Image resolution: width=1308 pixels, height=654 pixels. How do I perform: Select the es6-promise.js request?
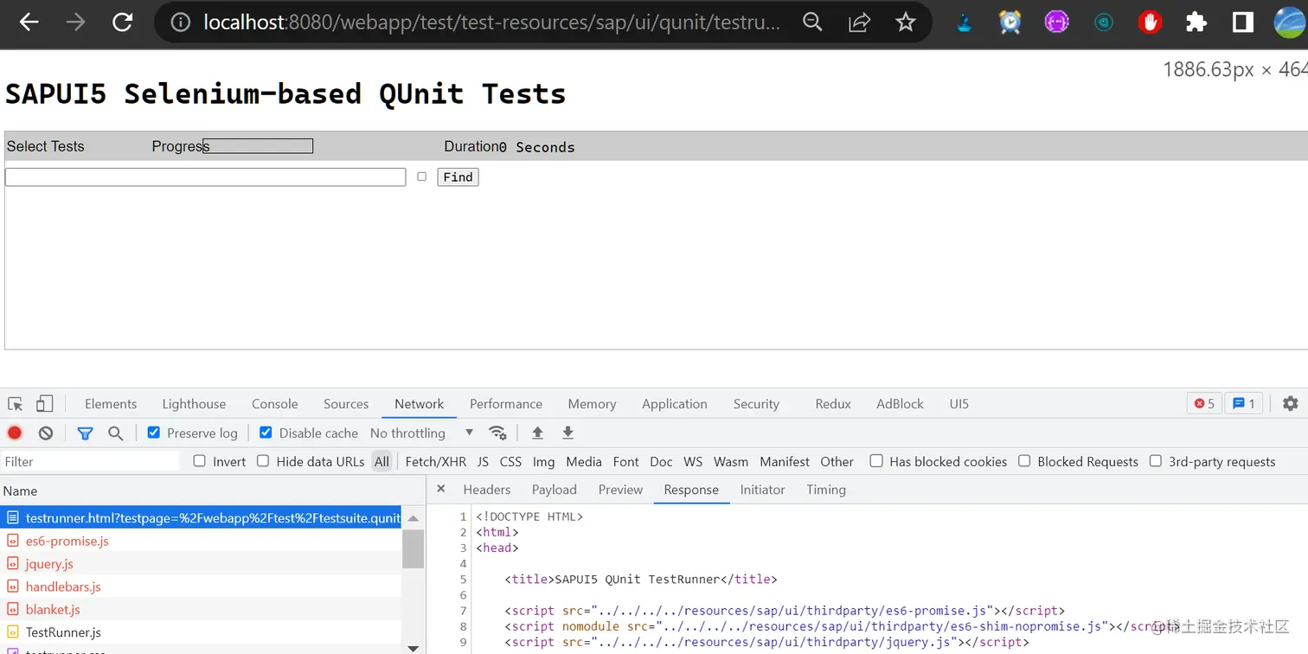(67, 541)
